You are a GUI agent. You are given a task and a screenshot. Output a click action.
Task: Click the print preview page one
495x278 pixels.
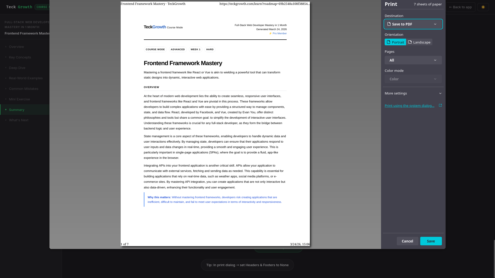pyautogui.click(x=215, y=124)
